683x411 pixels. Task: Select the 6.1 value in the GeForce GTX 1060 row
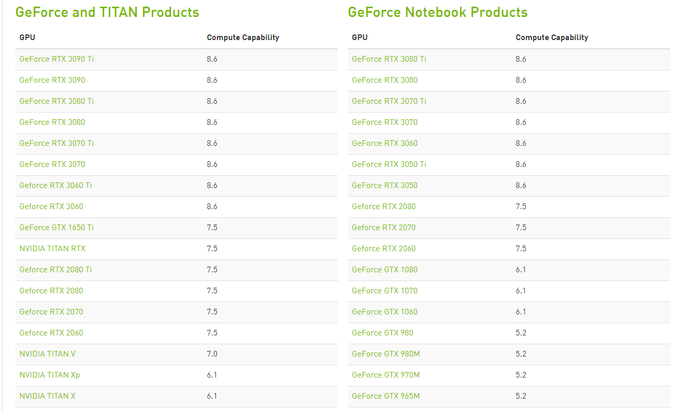click(521, 312)
